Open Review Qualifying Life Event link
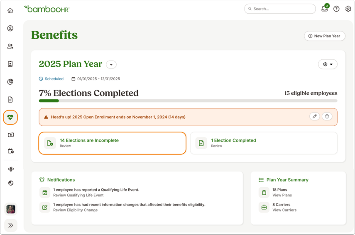 click(78, 195)
